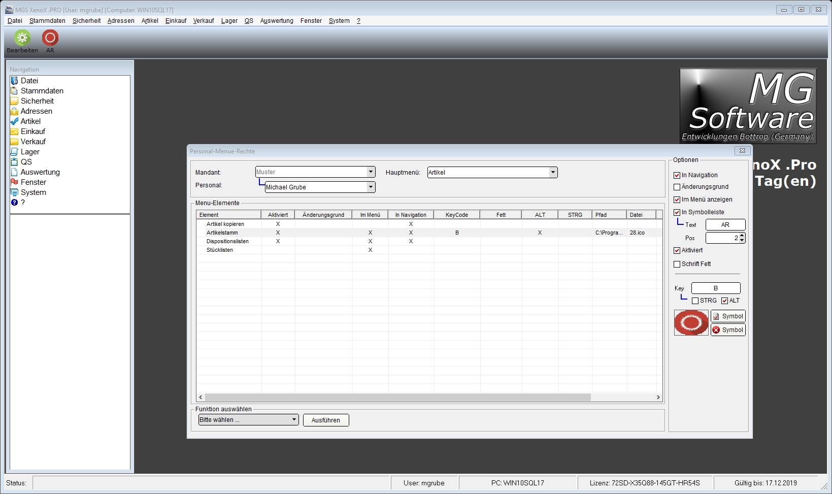Click the Bearbeiten gear toolbar icon
This screenshot has height=494, width=832.
[22, 38]
